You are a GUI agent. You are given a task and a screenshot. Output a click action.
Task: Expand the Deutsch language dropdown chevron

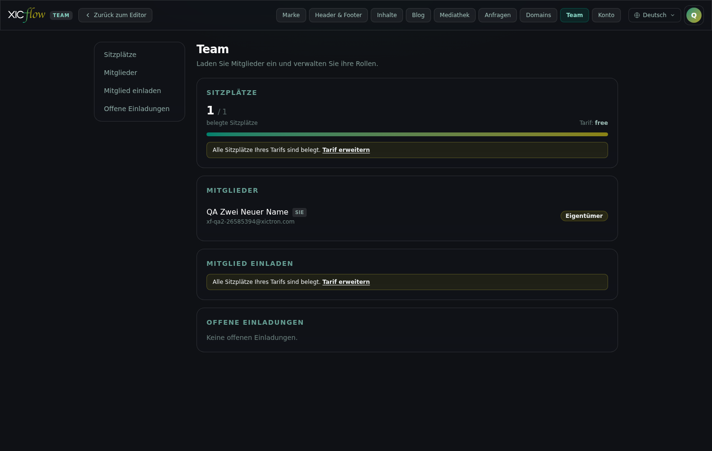tap(673, 15)
